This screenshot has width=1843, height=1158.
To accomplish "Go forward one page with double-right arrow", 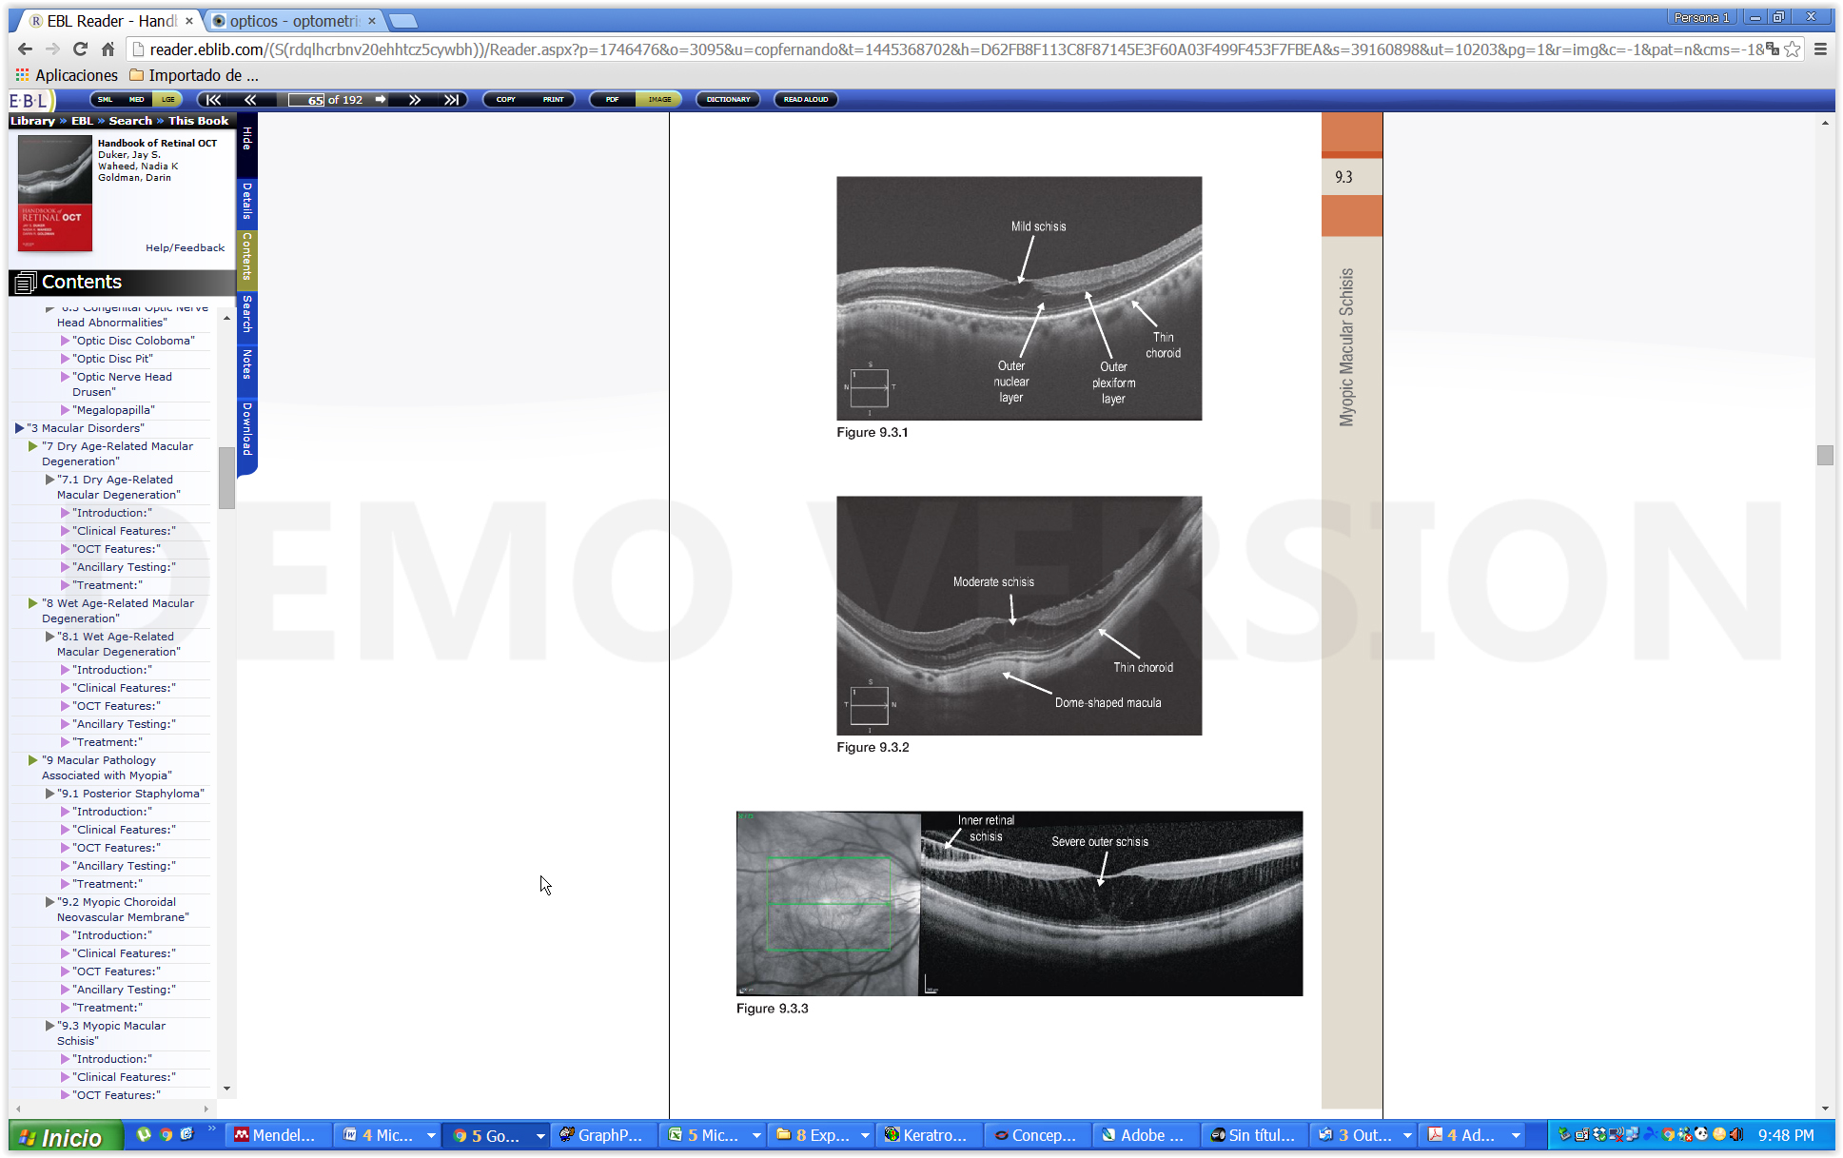I will [415, 99].
